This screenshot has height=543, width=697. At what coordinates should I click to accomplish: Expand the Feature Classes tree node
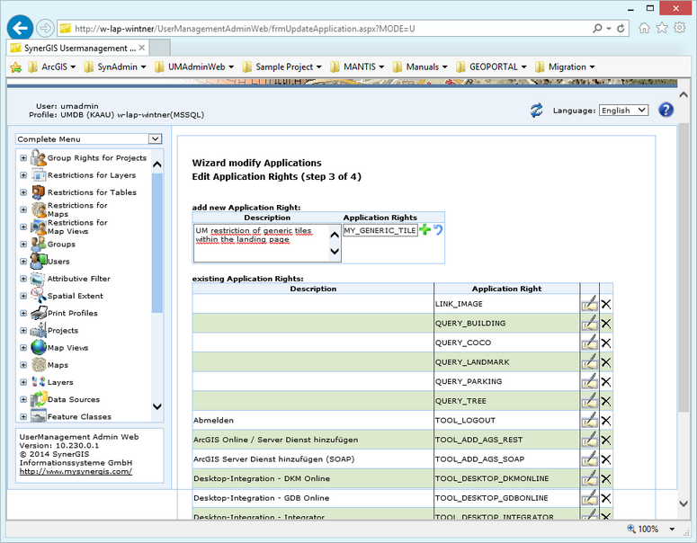[x=23, y=417]
